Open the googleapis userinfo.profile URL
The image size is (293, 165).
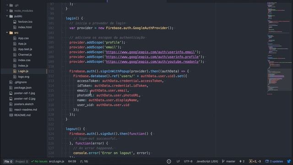tap(152, 57)
